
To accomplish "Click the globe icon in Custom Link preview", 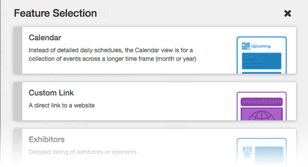I will point(262,115).
